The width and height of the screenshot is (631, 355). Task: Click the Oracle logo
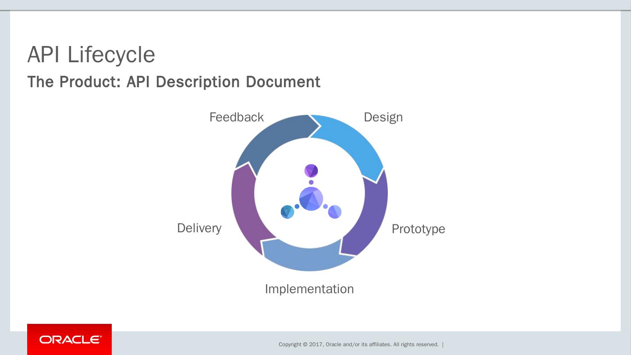click(69, 339)
